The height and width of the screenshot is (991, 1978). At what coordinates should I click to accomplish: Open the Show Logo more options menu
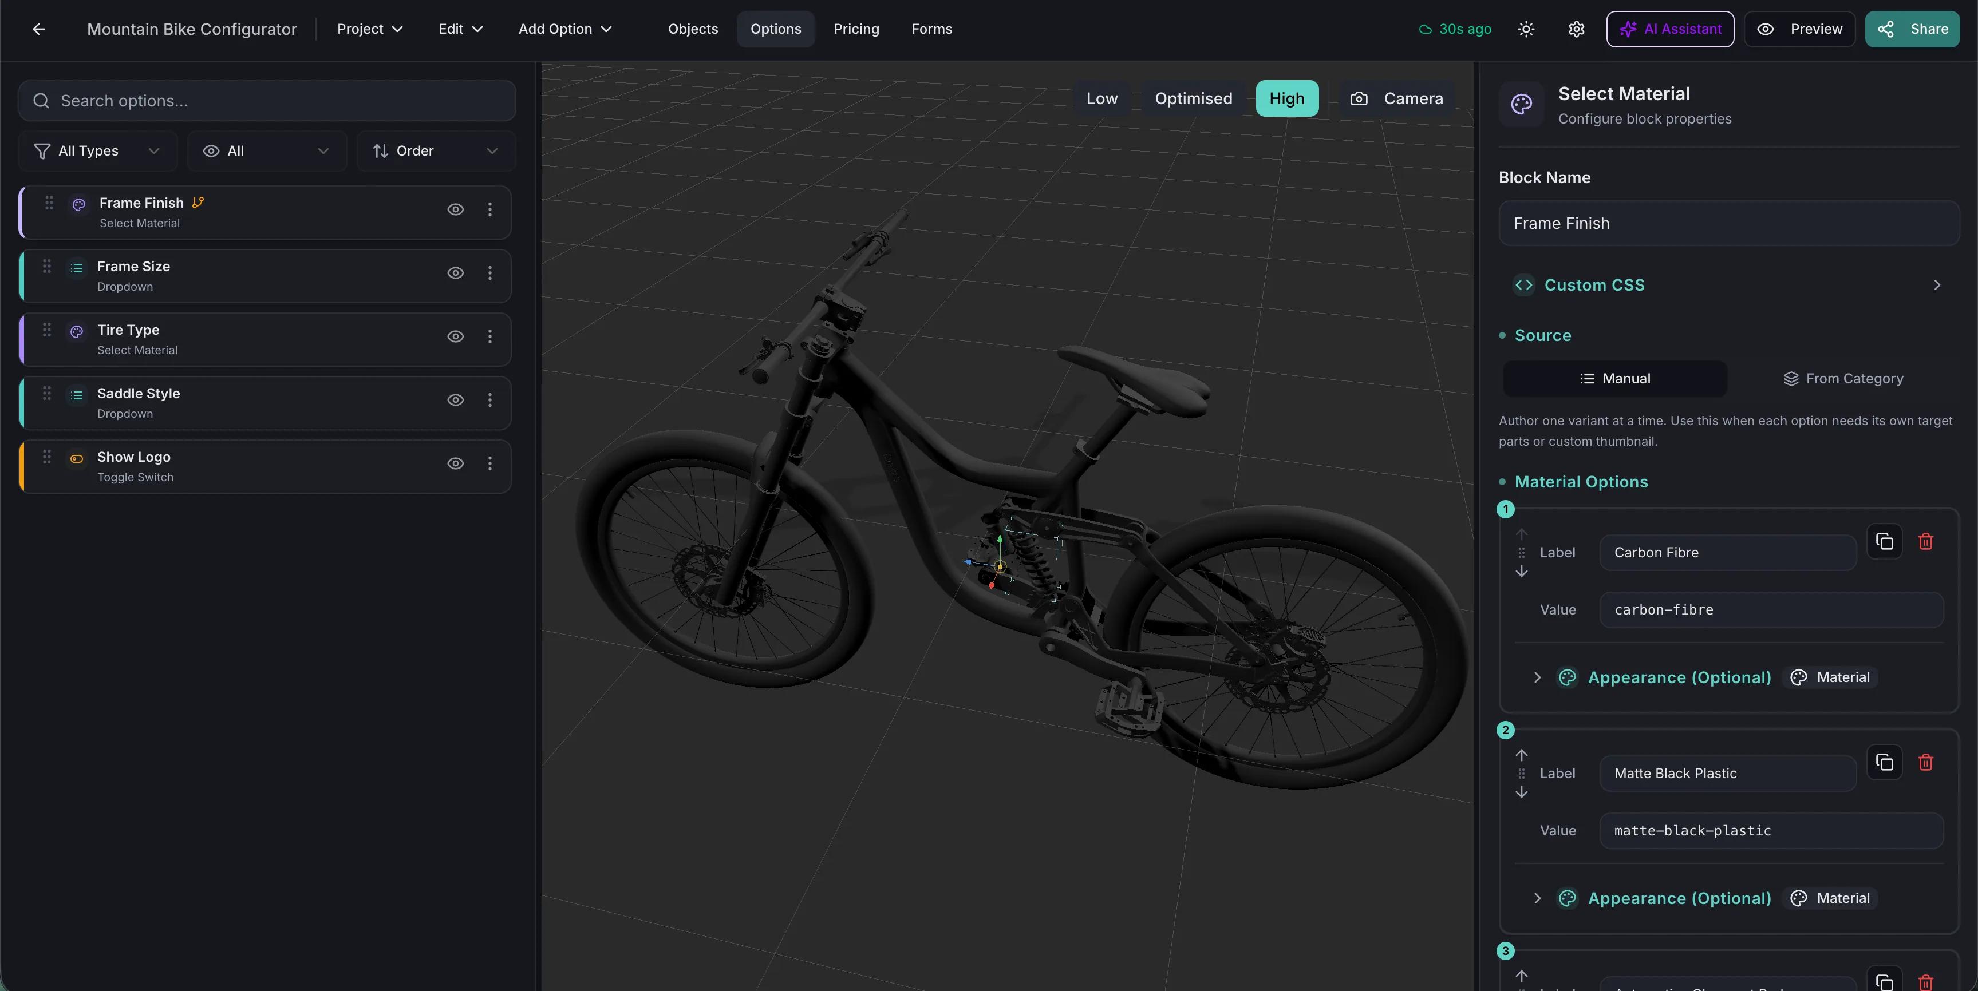point(490,463)
